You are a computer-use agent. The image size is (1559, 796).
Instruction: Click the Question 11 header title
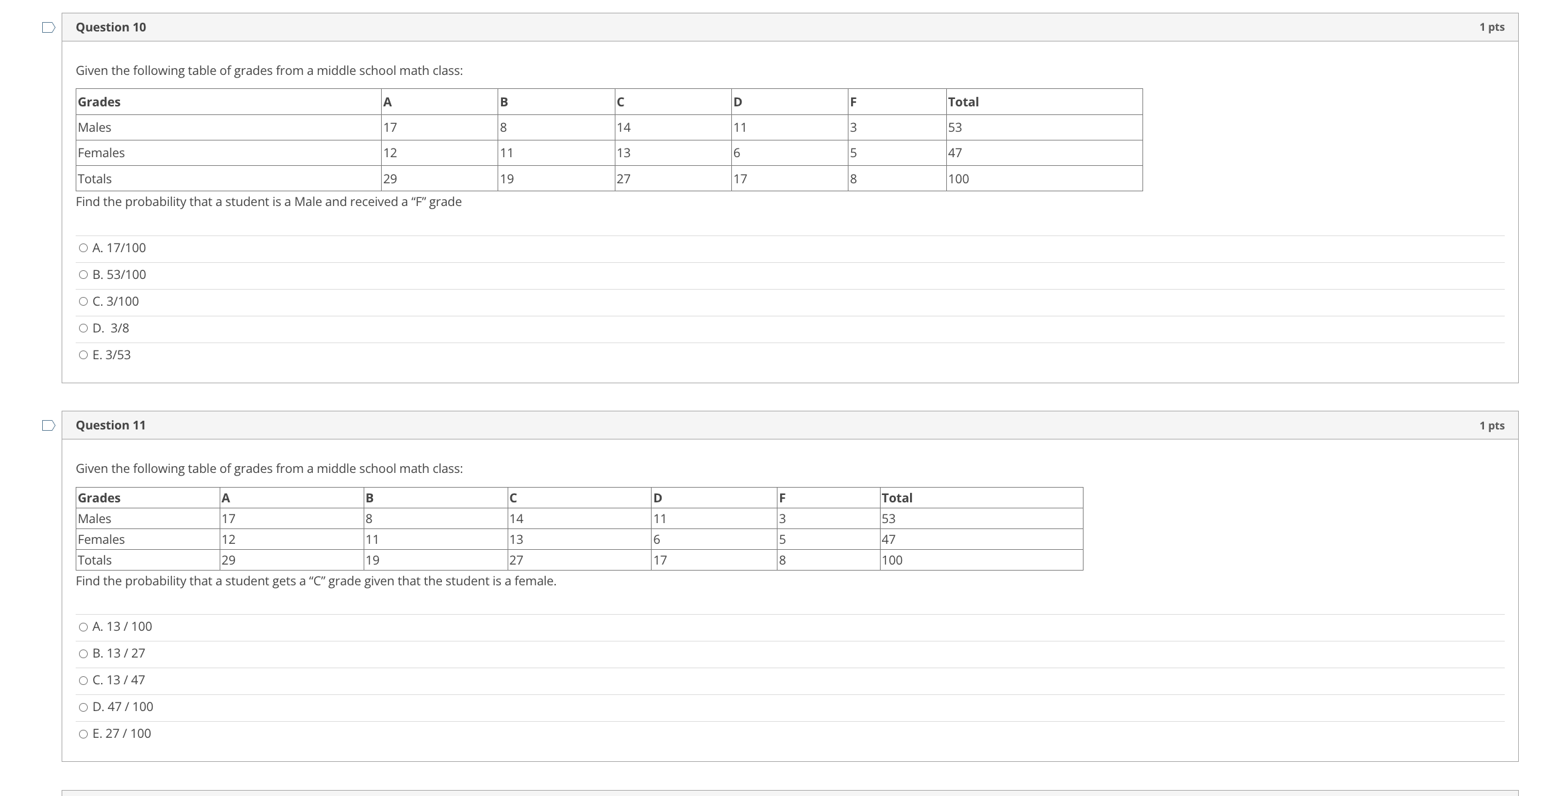[110, 425]
